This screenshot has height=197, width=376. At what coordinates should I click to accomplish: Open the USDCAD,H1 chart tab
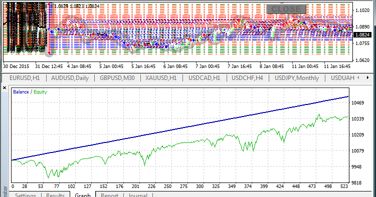click(x=205, y=78)
